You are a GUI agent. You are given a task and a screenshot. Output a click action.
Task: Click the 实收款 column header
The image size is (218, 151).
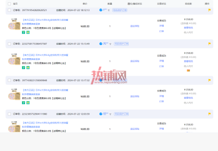click(188, 4)
